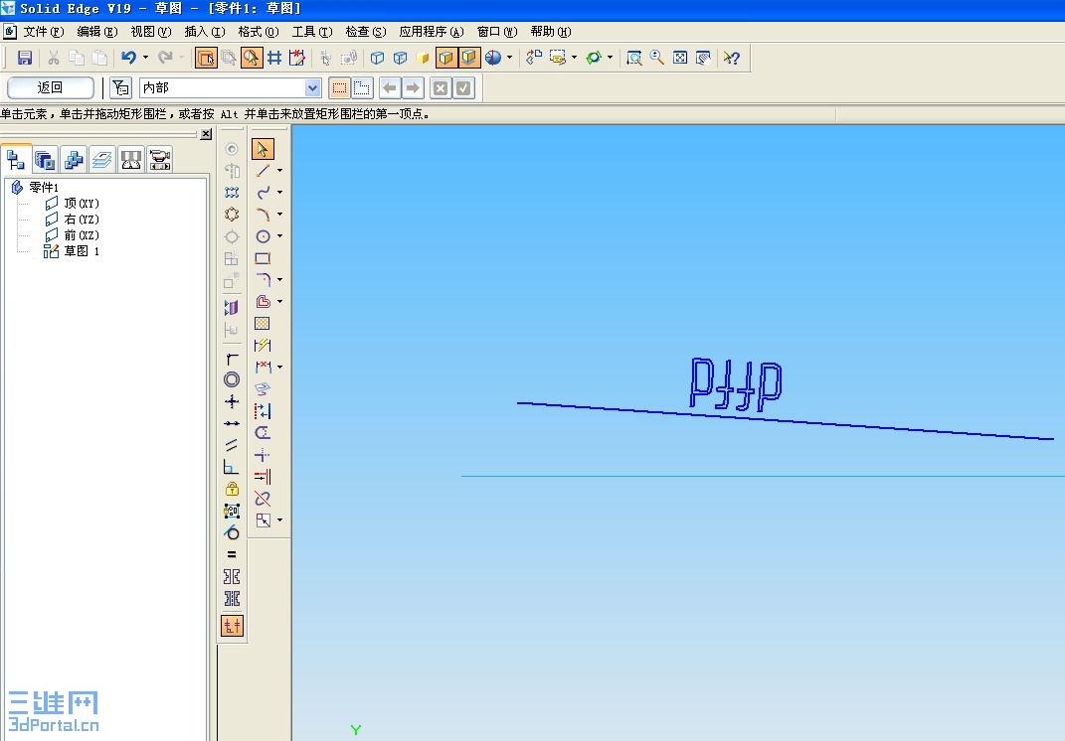Select 草图 1 in the tree
Viewport: 1065px width, 741px height.
(x=82, y=251)
